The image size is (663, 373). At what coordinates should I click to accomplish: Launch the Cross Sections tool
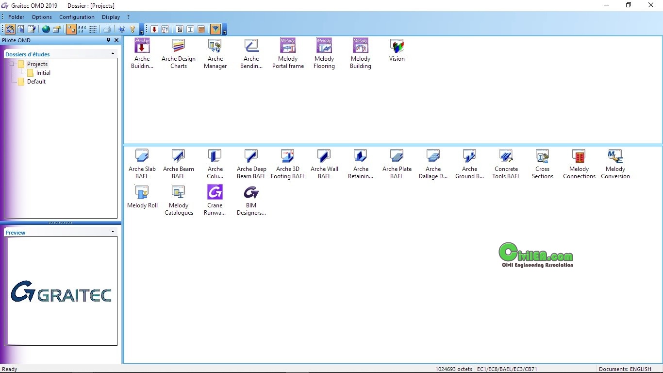click(543, 164)
